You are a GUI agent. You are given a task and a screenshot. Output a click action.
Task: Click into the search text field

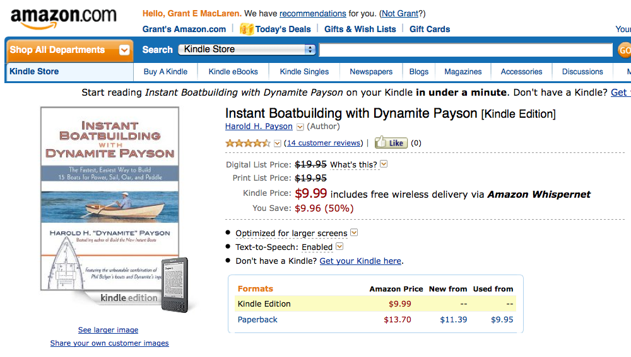tap(465, 50)
